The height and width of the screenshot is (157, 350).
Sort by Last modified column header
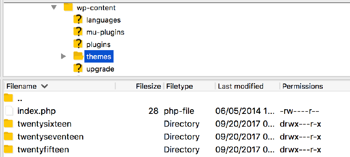[x=240, y=86]
